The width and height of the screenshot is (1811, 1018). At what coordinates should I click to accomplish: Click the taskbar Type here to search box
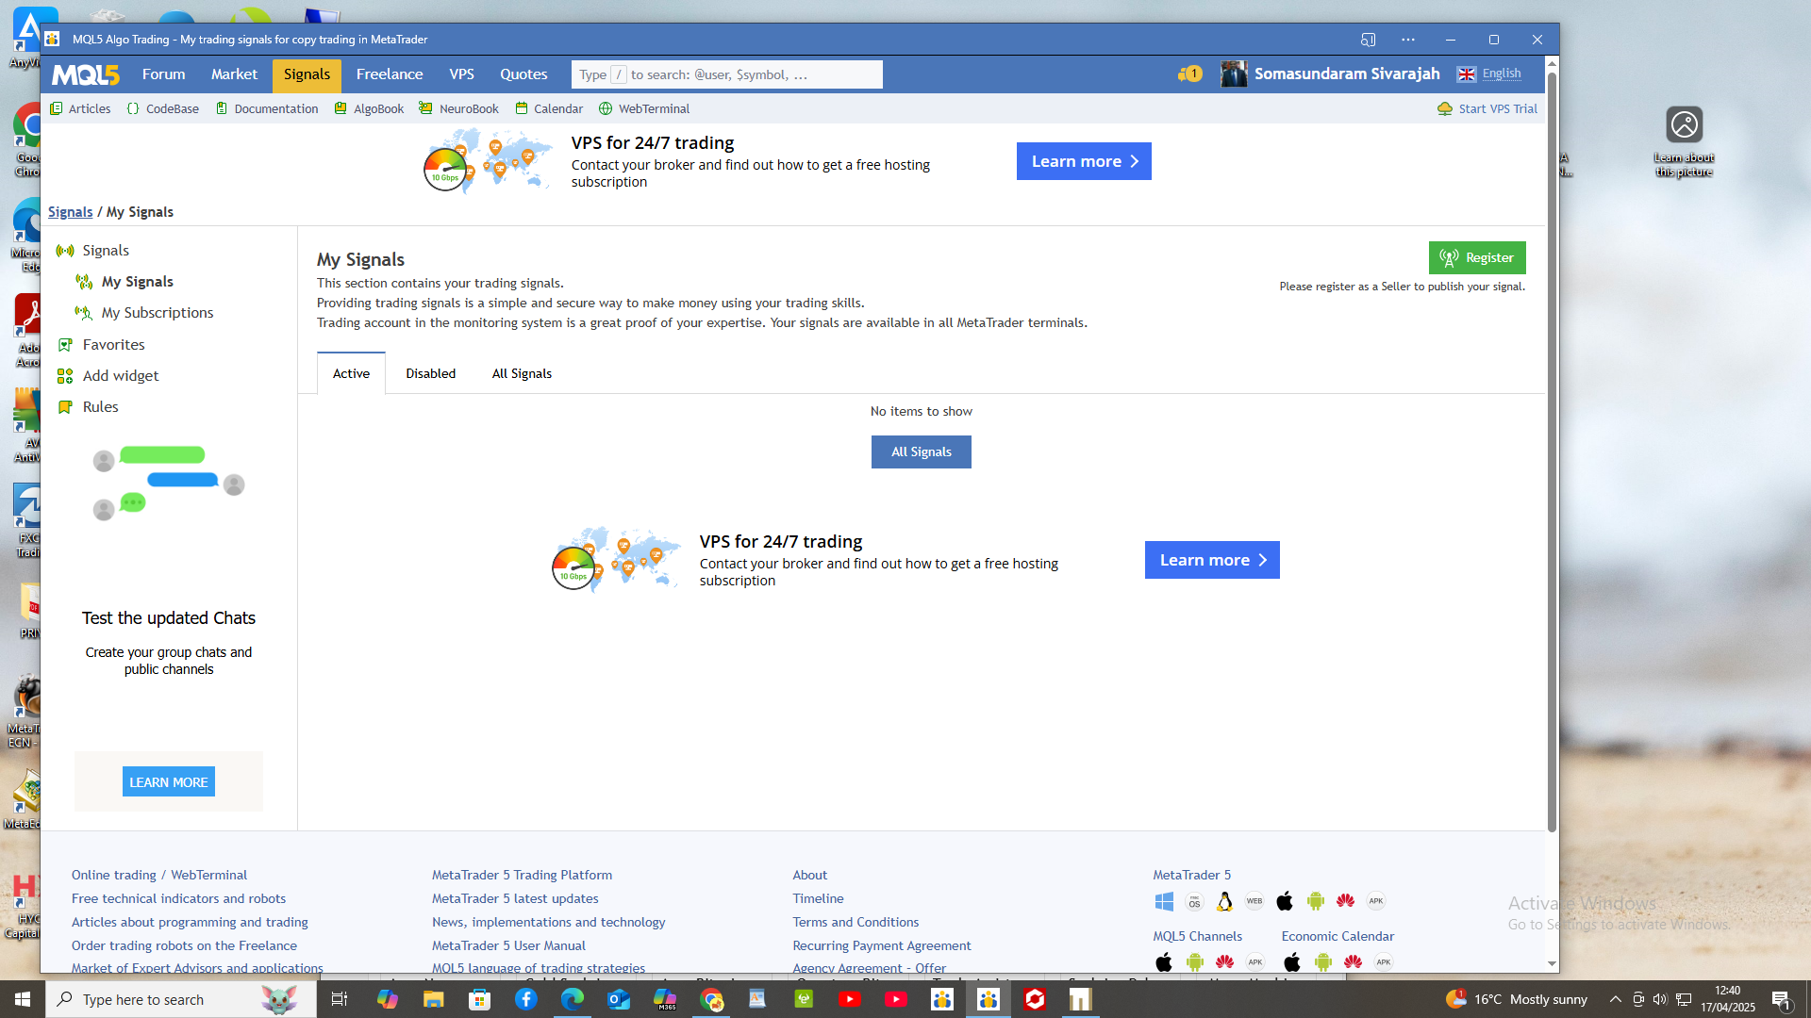pos(181,999)
